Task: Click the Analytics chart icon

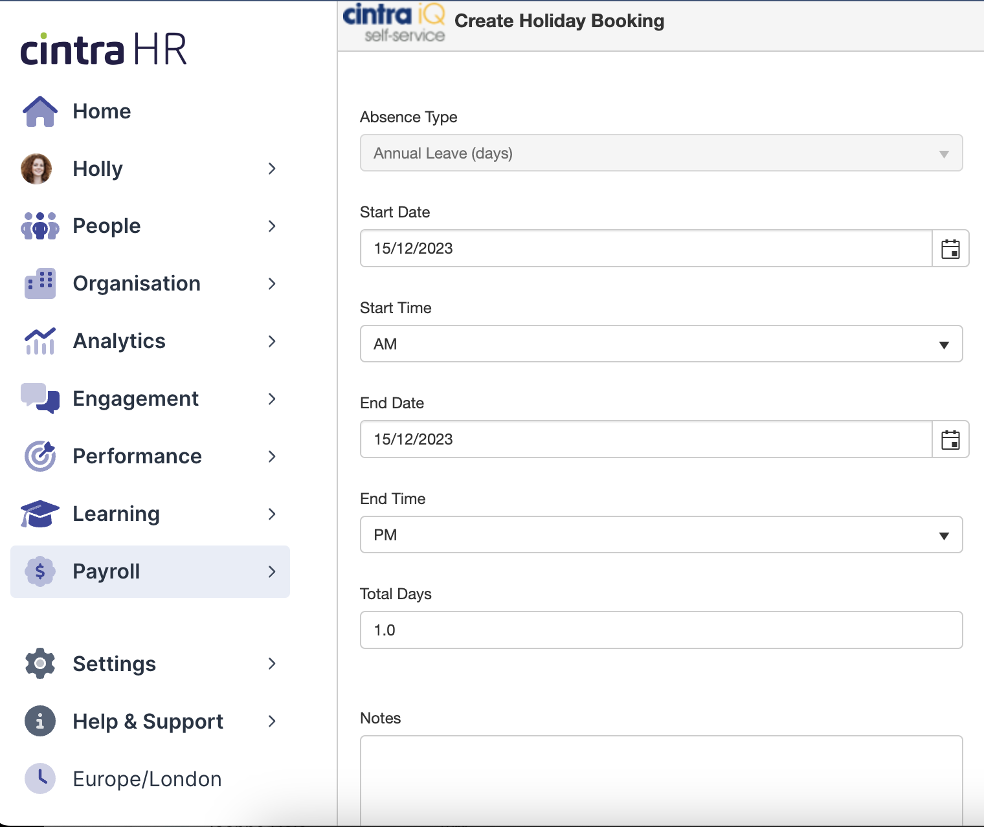Action: 40,341
